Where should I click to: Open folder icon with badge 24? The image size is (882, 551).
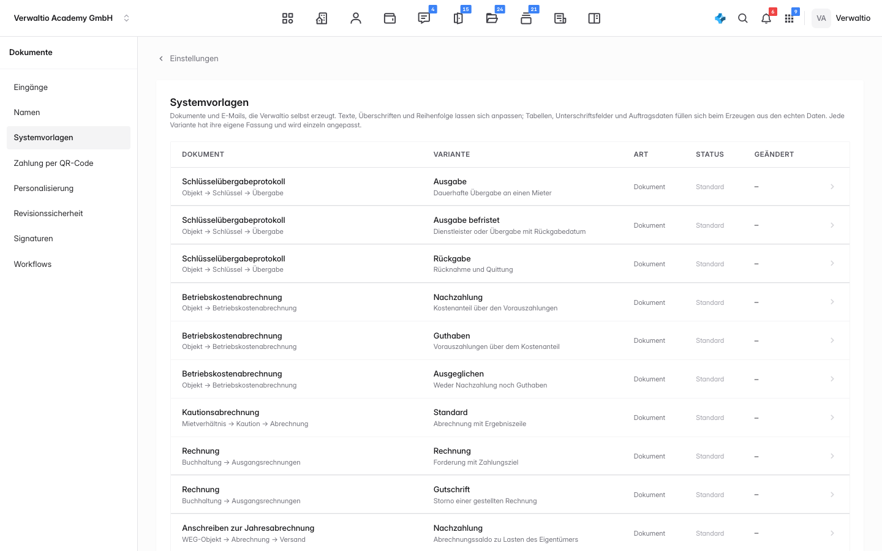(492, 18)
